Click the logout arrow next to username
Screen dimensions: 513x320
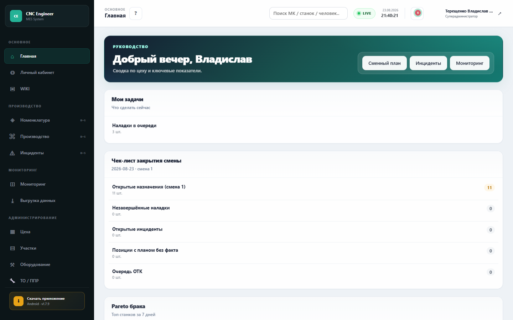tap(500, 14)
